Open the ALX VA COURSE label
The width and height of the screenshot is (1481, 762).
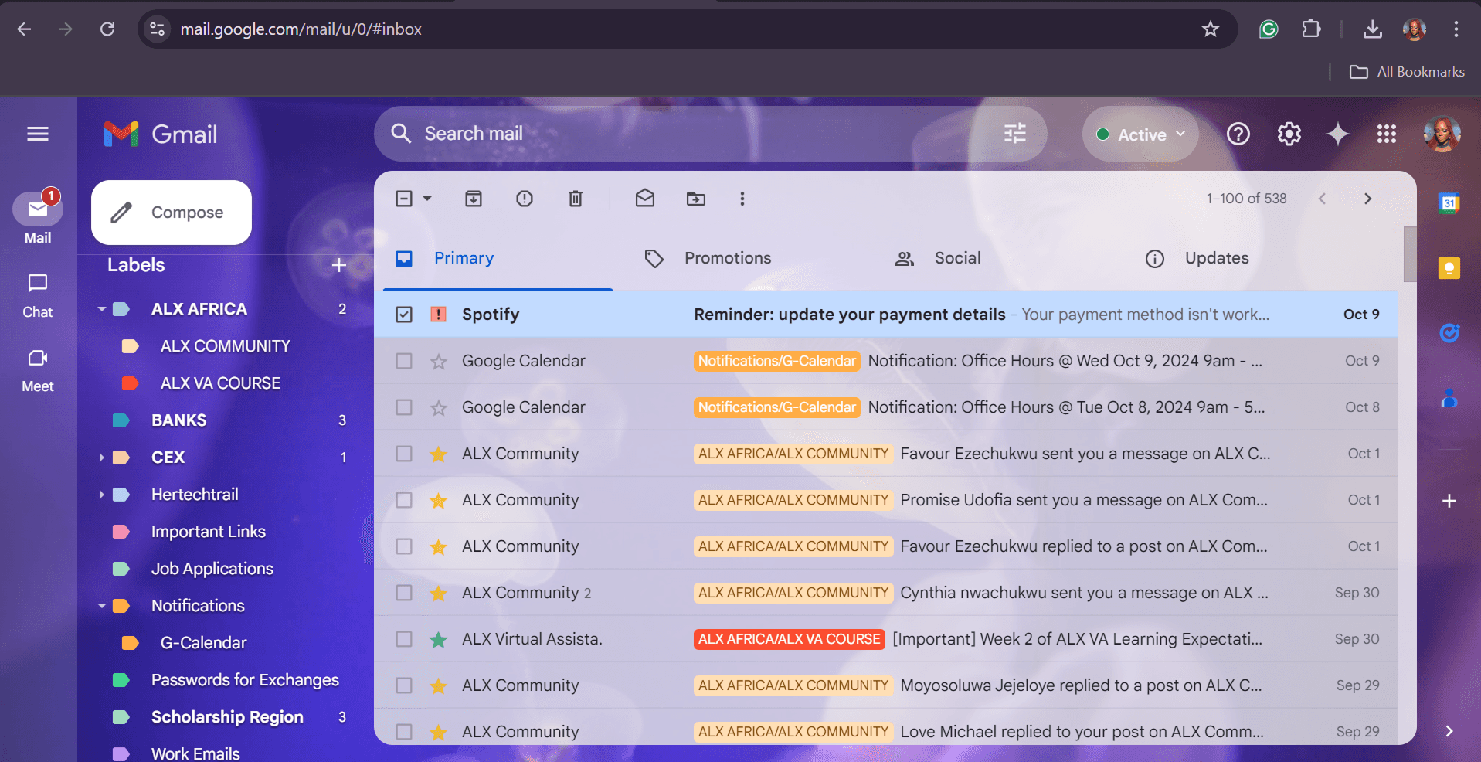(x=220, y=383)
